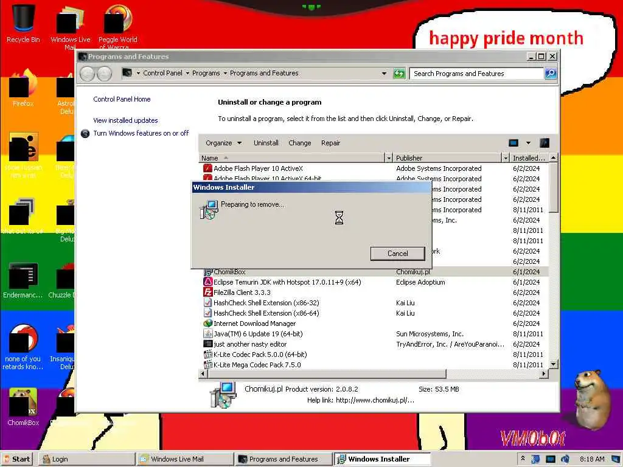Click the Java(TM) 6 Update 19 icon
Viewport: 623px width, 467px height.
(x=207, y=334)
